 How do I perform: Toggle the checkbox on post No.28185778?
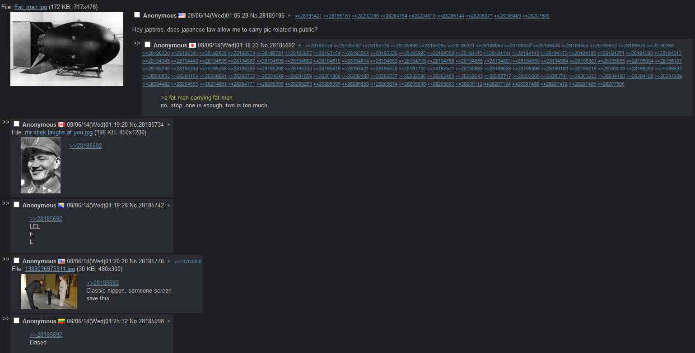click(x=17, y=261)
